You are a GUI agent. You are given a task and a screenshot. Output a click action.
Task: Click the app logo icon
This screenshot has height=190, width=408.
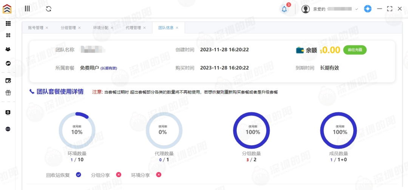[7, 9]
